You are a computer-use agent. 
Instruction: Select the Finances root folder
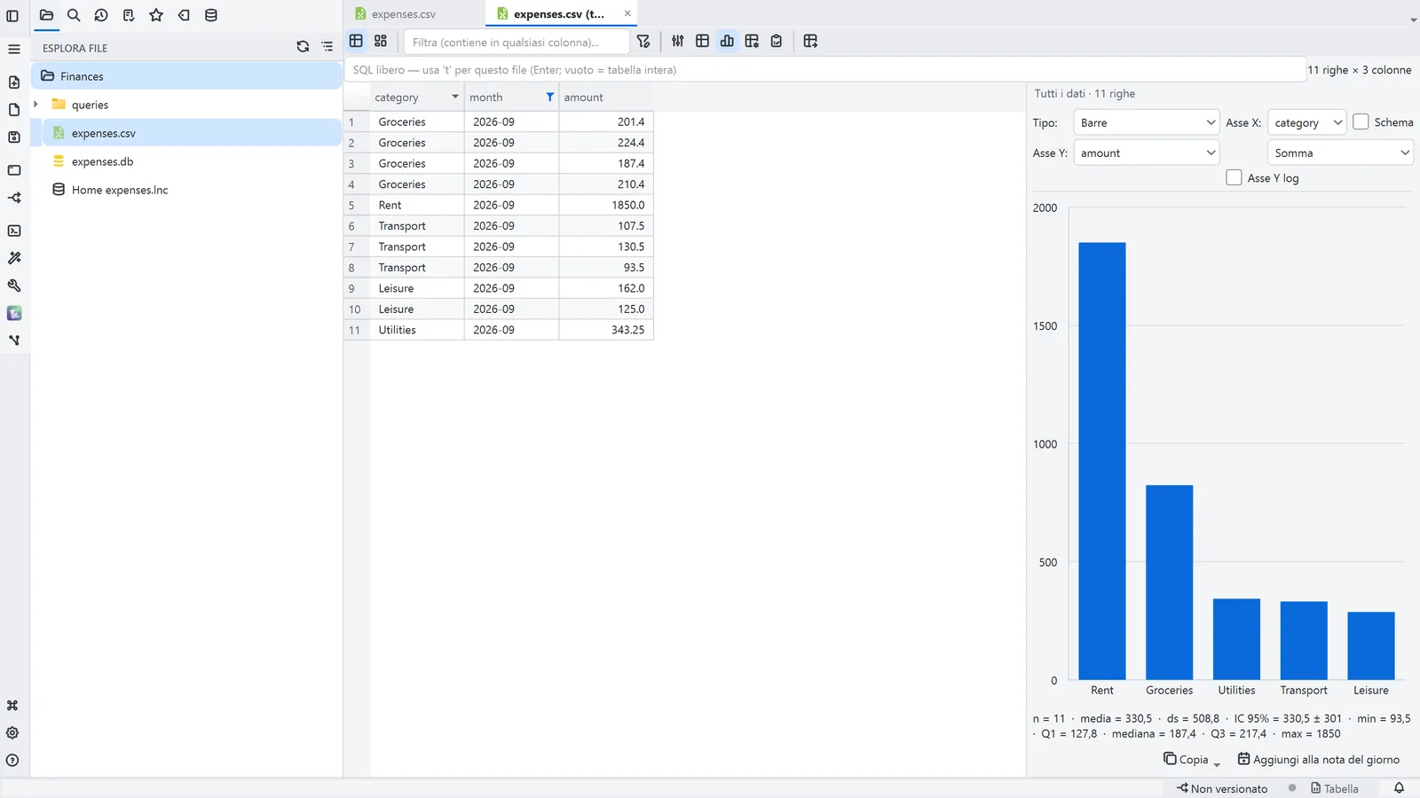click(186, 76)
